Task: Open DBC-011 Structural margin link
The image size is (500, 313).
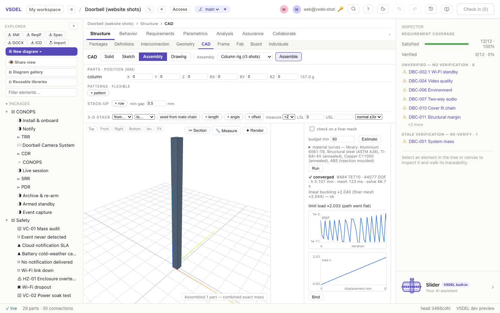Action: 435,117
